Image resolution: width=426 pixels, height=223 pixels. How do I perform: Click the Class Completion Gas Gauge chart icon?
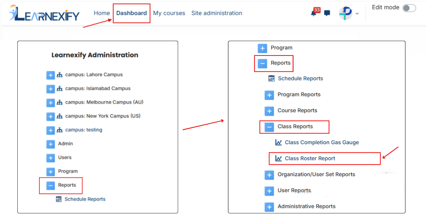(x=278, y=142)
